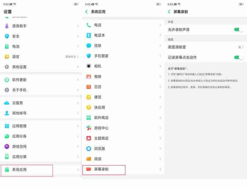
Task: Open the 画面清晰度 quality selector
Action: [206, 47]
